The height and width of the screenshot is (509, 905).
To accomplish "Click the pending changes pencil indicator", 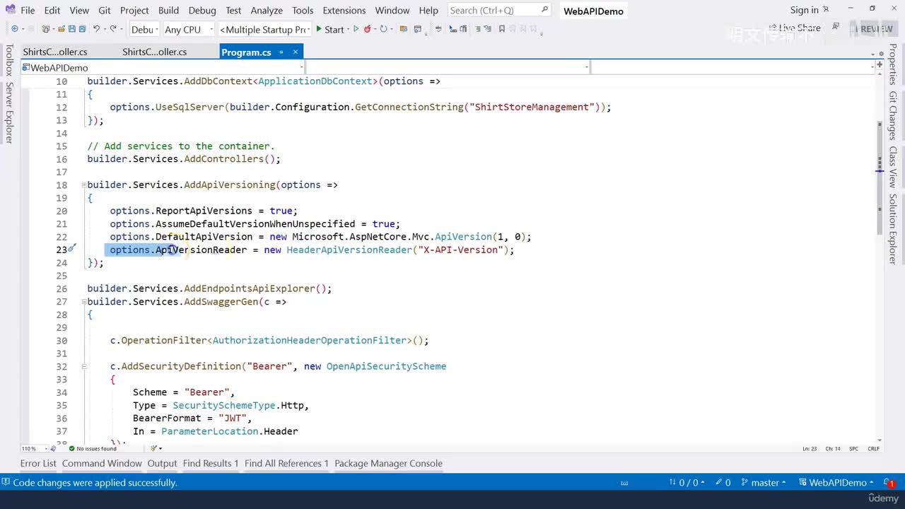I will click(723, 482).
